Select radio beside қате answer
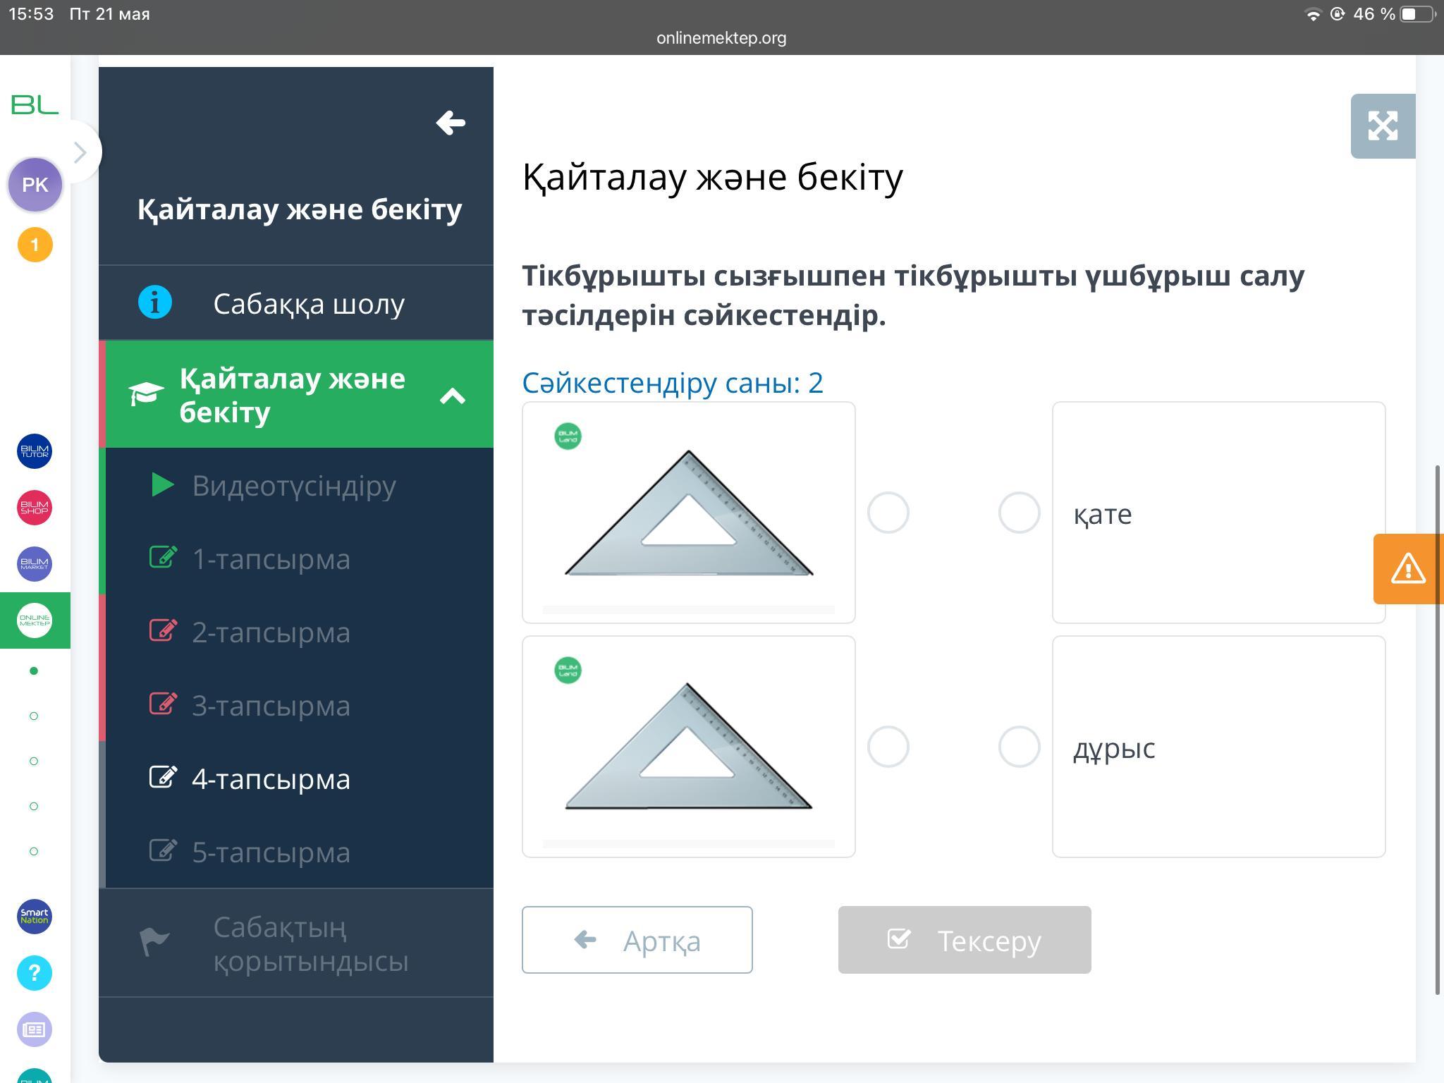The height and width of the screenshot is (1083, 1444). 1019,513
